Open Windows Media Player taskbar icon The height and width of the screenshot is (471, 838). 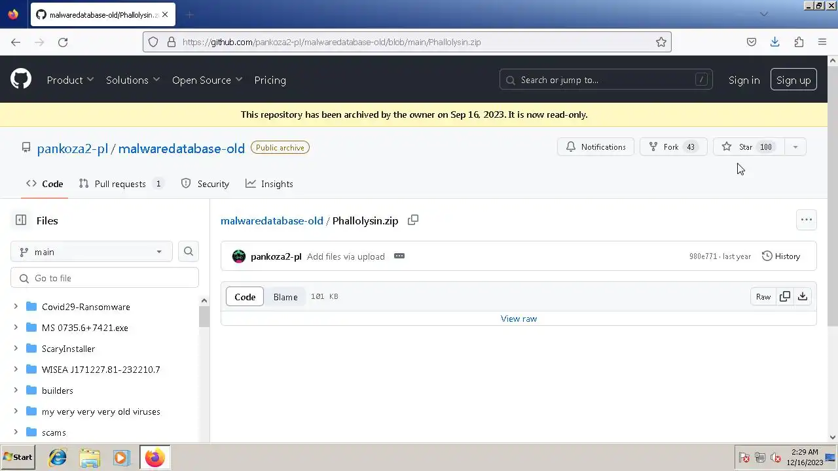coord(121,457)
